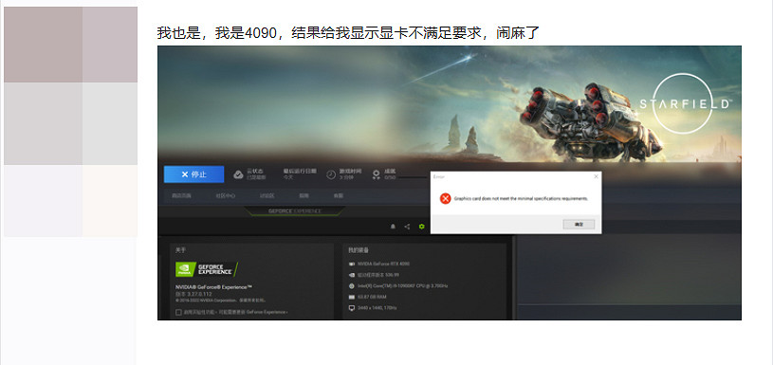
Task: Click the NVIDIA Corporation copyright line
Action: pos(220,300)
